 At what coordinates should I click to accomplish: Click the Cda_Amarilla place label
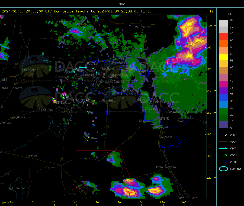[x=20, y=117]
